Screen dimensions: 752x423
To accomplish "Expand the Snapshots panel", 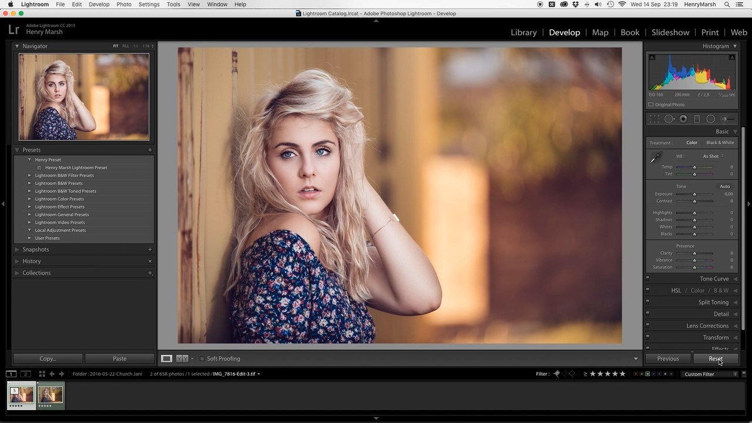I will tap(17, 250).
